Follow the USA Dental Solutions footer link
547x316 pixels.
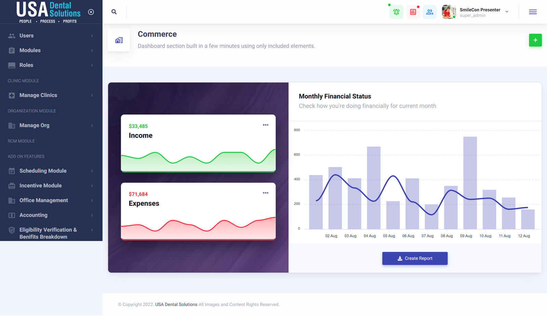(x=176, y=305)
